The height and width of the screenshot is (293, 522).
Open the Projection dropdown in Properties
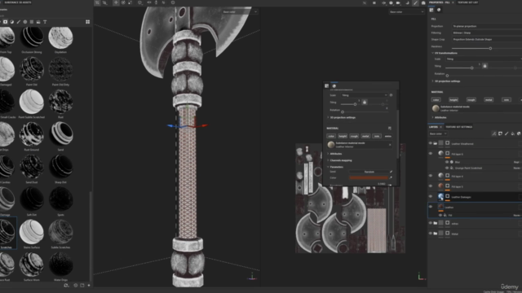point(487,26)
